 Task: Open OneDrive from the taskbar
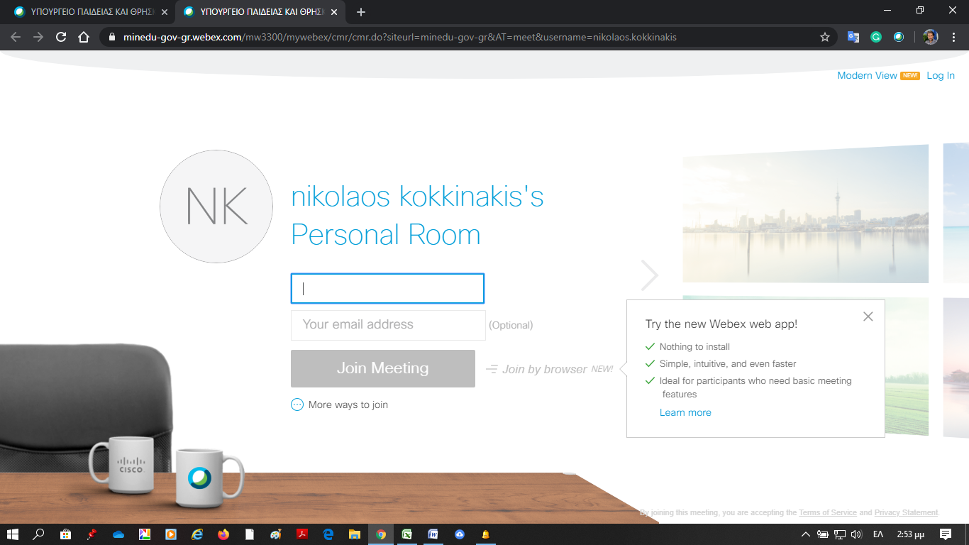(118, 534)
